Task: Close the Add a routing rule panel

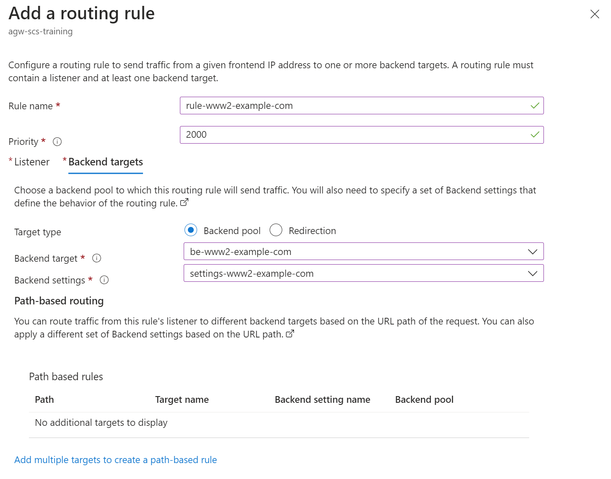Action: point(594,14)
